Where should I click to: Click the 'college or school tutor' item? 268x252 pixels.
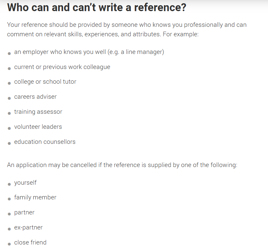pyautogui.click(x=45, y=82)
